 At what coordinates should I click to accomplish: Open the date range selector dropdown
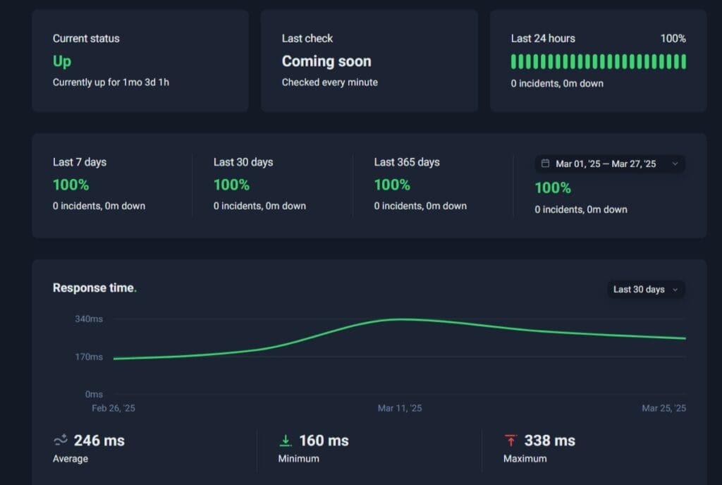coord(609,163)
